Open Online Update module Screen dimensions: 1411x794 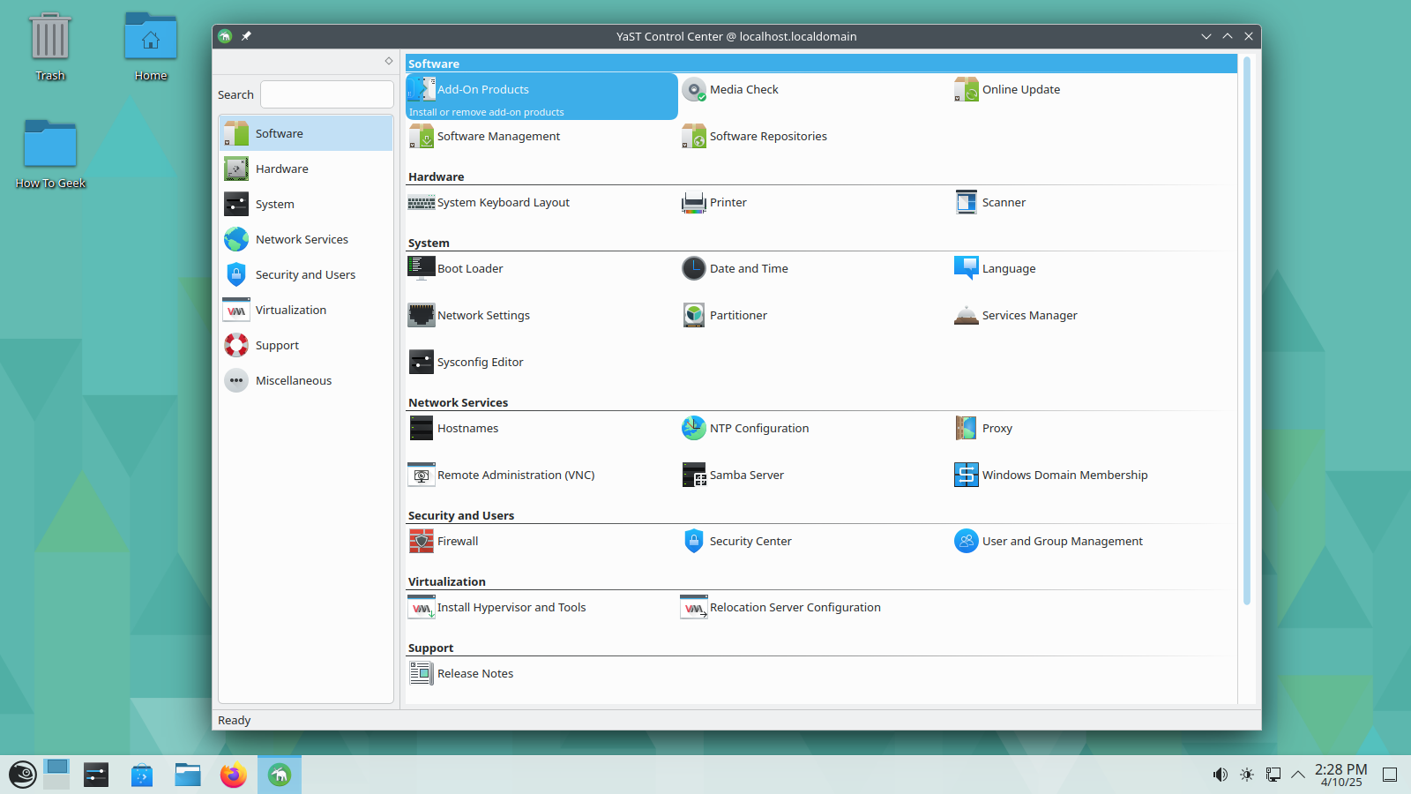1007,90
